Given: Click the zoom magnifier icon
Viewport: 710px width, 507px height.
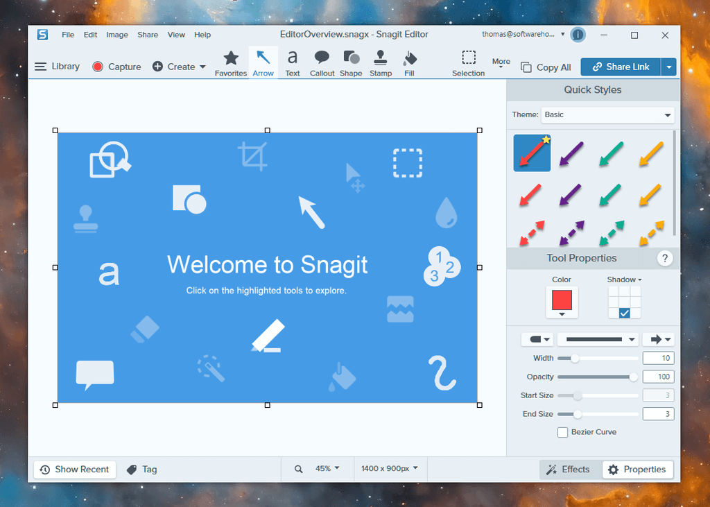Looking at the screenshot, I should point(298,469).
